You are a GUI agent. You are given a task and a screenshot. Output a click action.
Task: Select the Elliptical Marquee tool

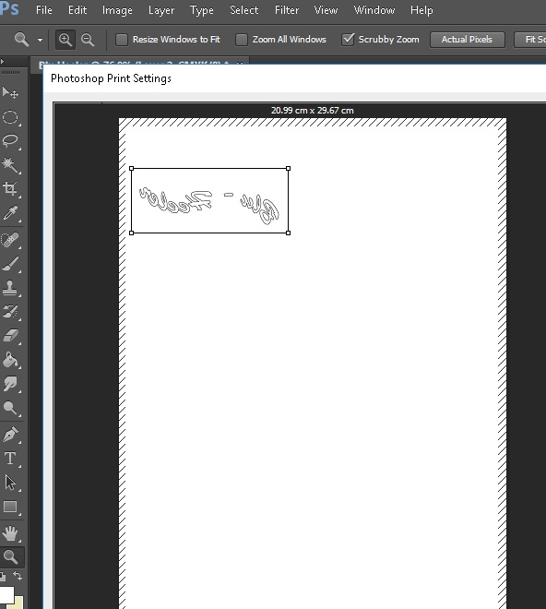10,117
